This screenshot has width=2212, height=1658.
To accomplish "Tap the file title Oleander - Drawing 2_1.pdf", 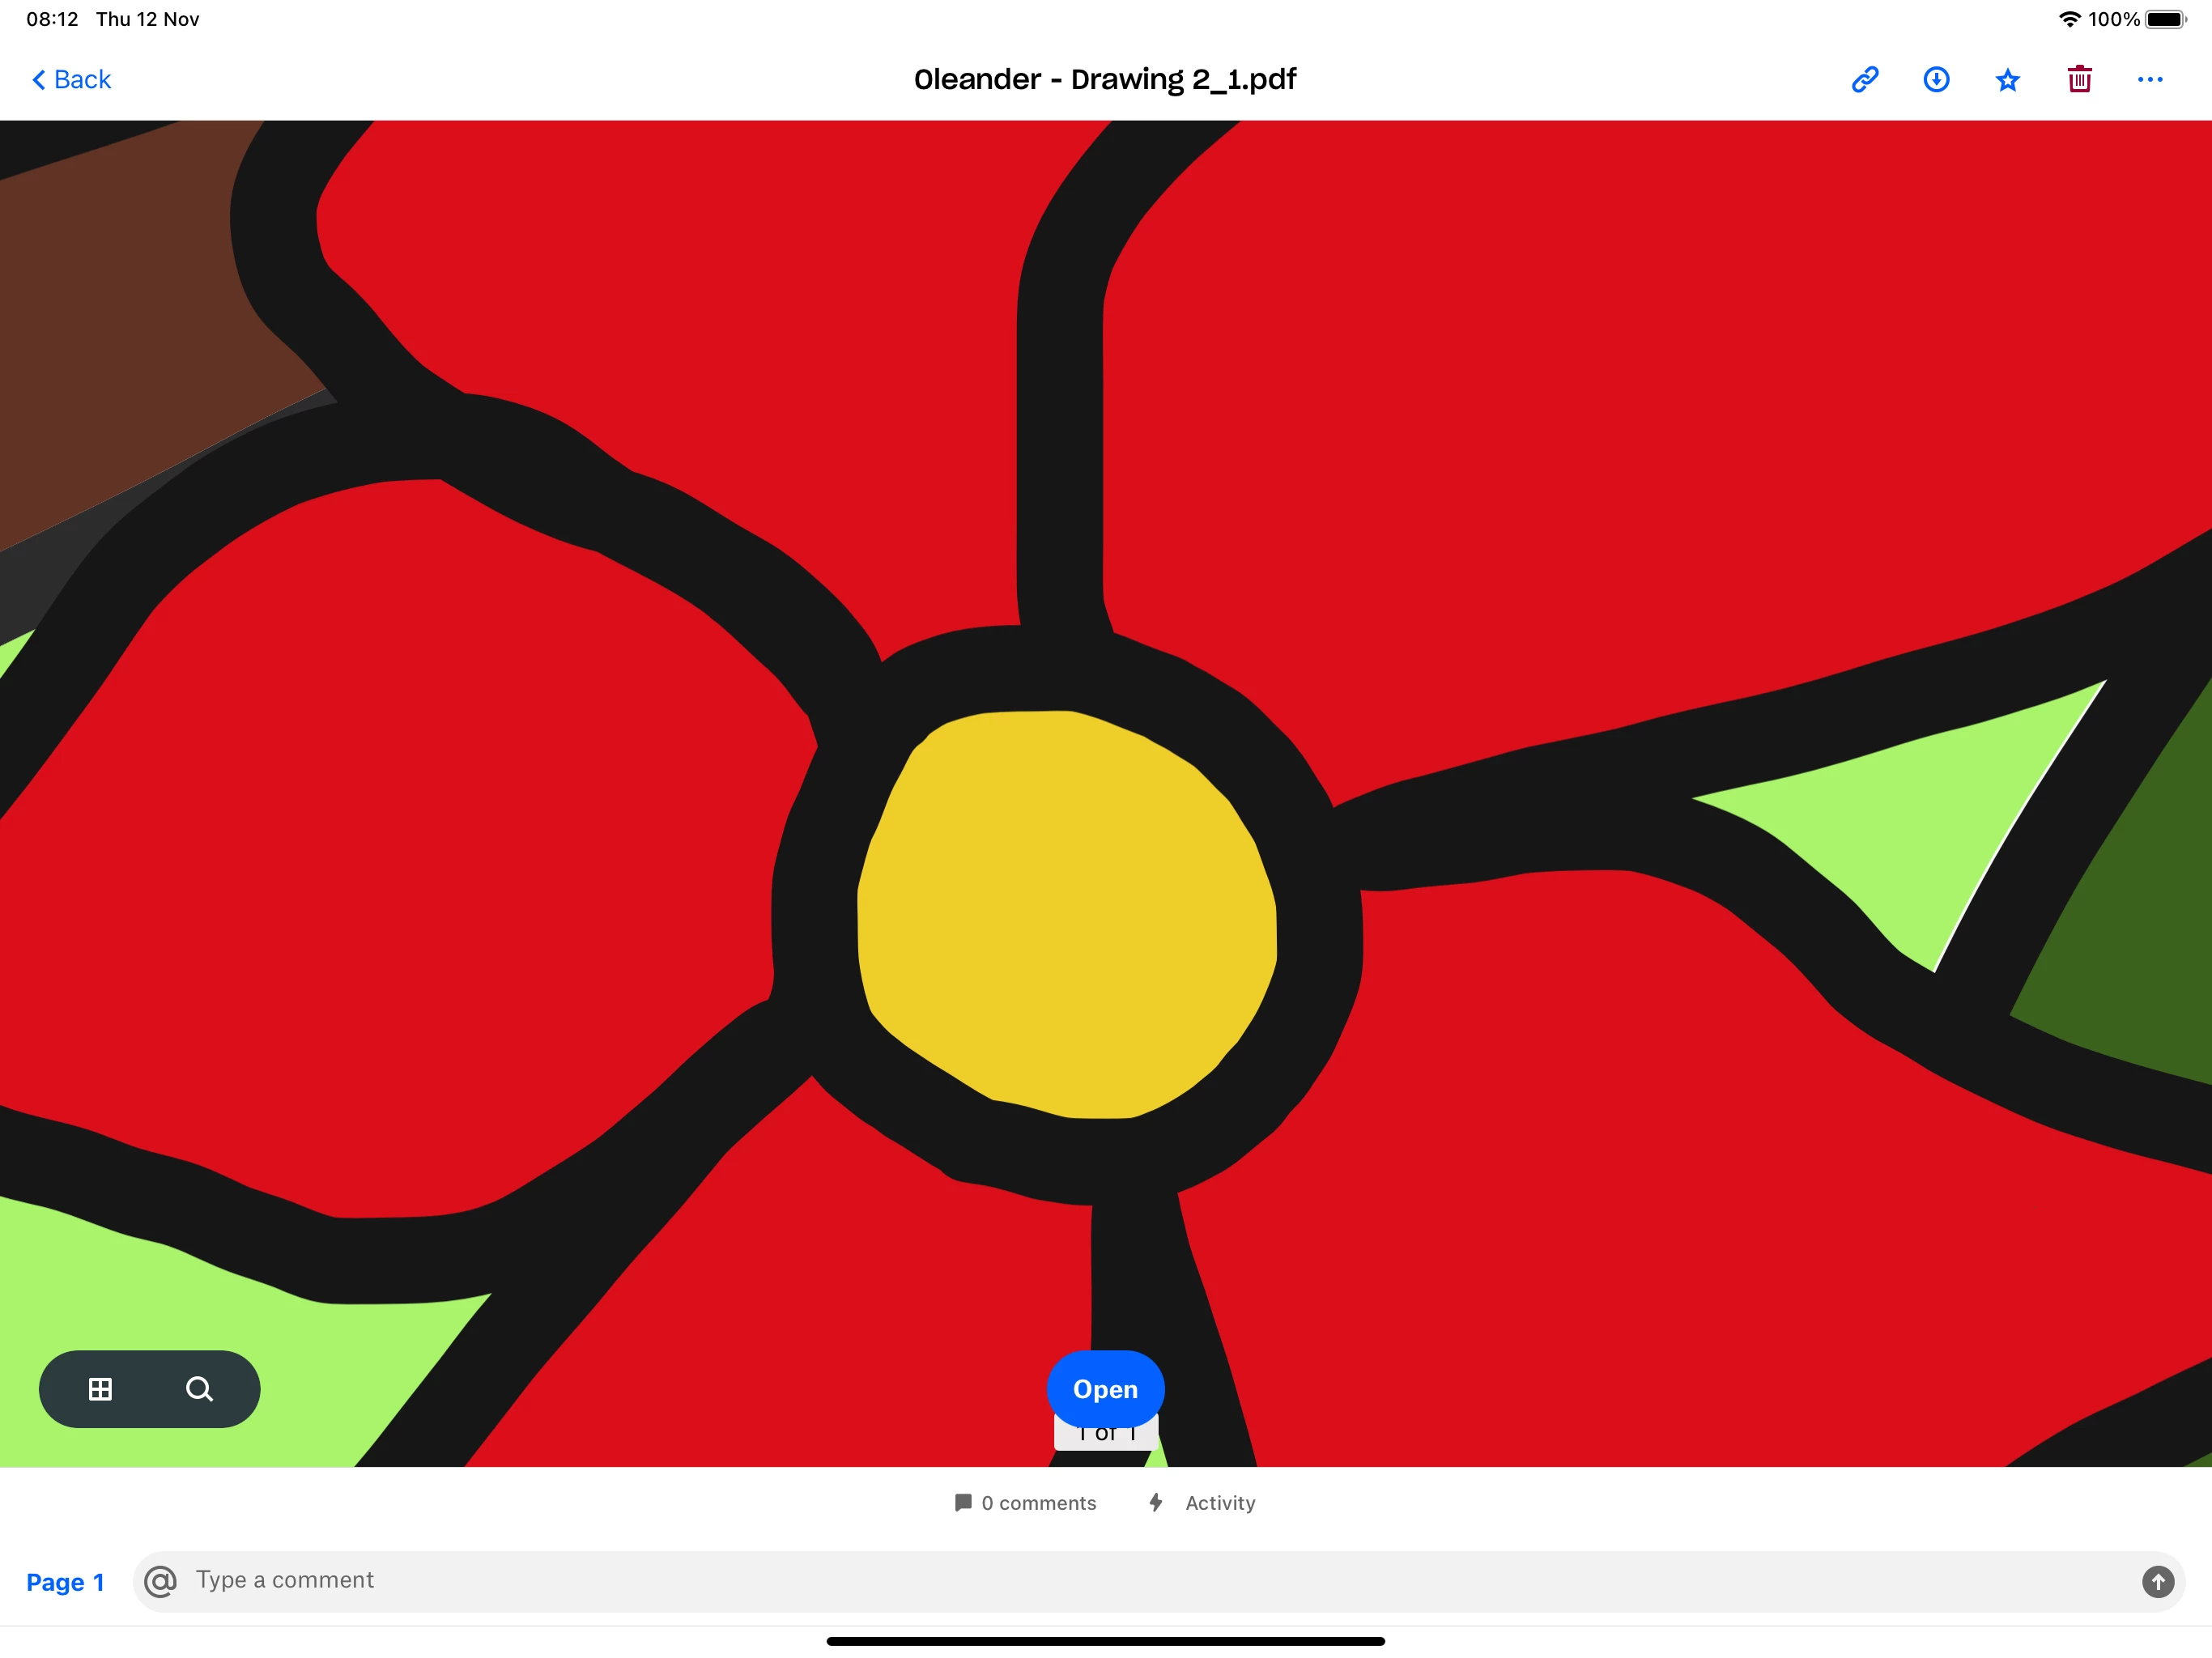I will click(1105, 80).
